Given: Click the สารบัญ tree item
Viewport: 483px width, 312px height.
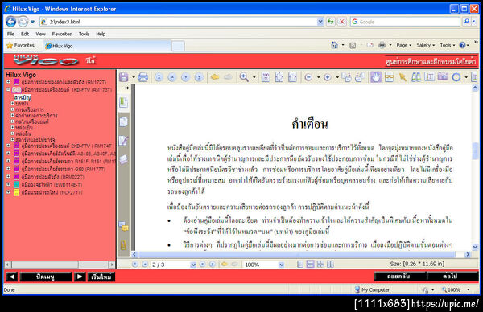Looking at the screenshot, I should click(x=23, y=97).
